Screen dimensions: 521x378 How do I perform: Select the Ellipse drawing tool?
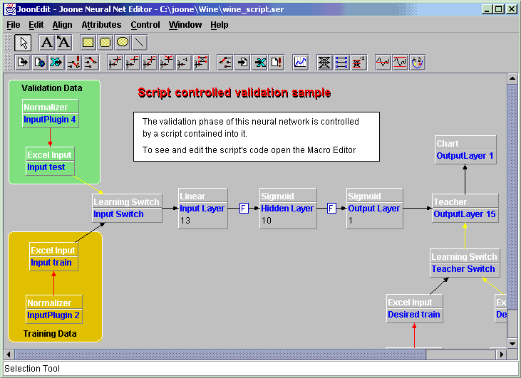coord(123,43)
